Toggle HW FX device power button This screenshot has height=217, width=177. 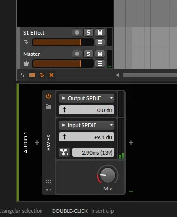coord(48,96)
